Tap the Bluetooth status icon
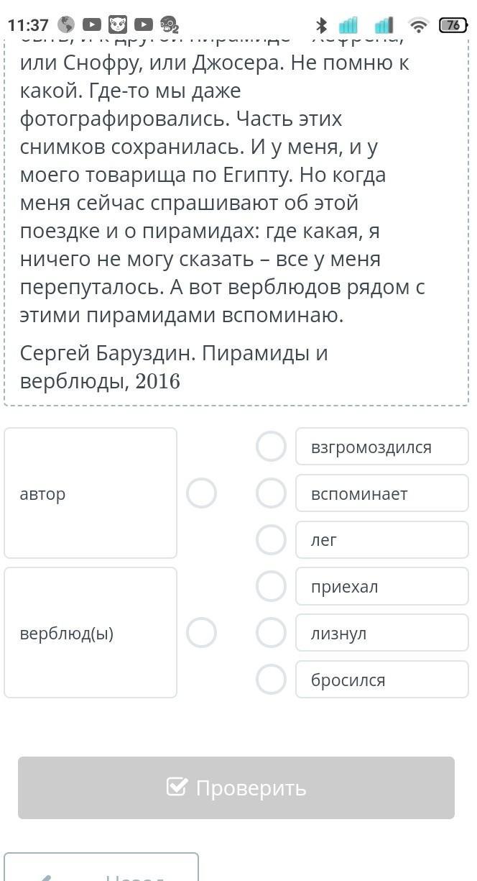This screenshot has width=477, height=881. pos(322,25)
